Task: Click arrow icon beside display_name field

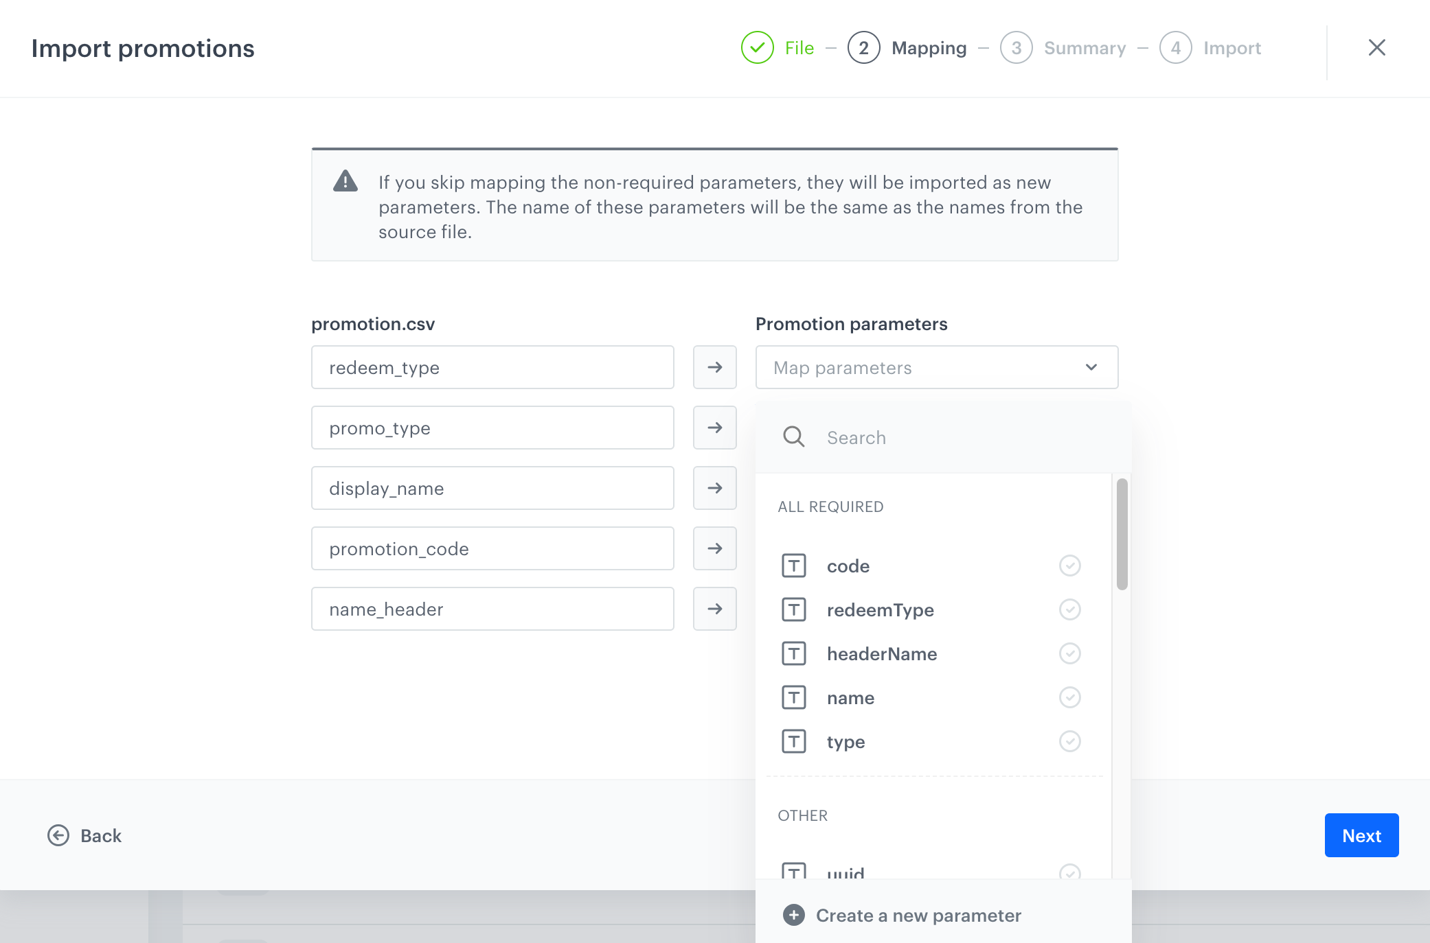Action: click(x=714, y=488)
